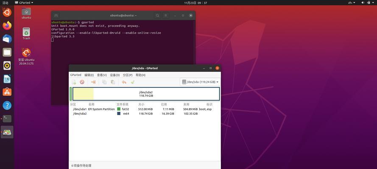Click the Resize/Move partition toolbar icon
The image size is (377, 169).
point(93,82)
